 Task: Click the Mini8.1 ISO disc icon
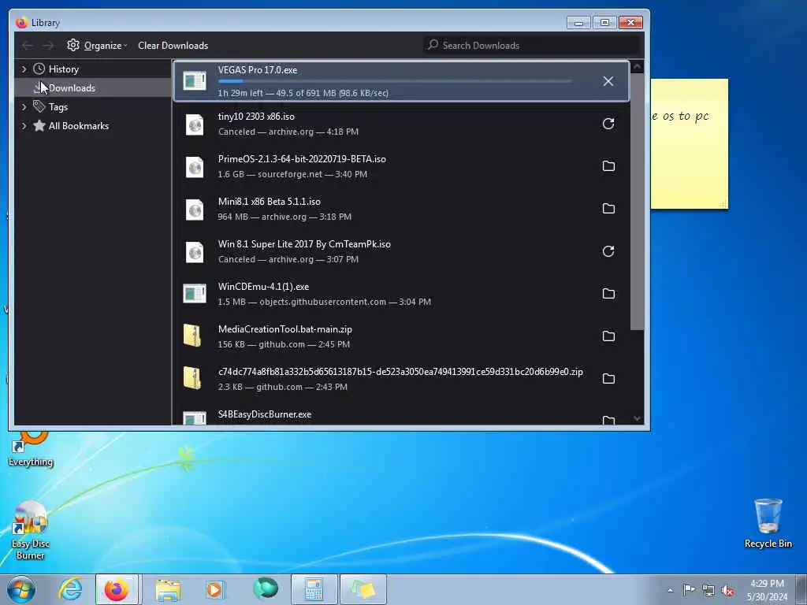pyautogui.click(x=195, y=210)
